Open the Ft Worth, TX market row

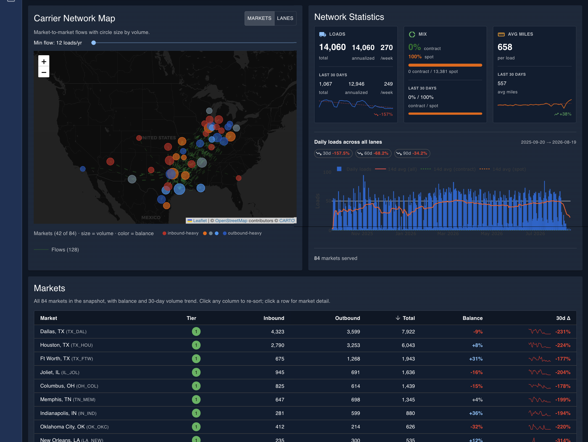(305, 359)
